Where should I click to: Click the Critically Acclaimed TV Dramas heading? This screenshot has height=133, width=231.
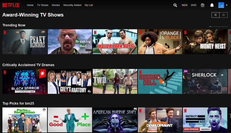(x=28, y=65)
